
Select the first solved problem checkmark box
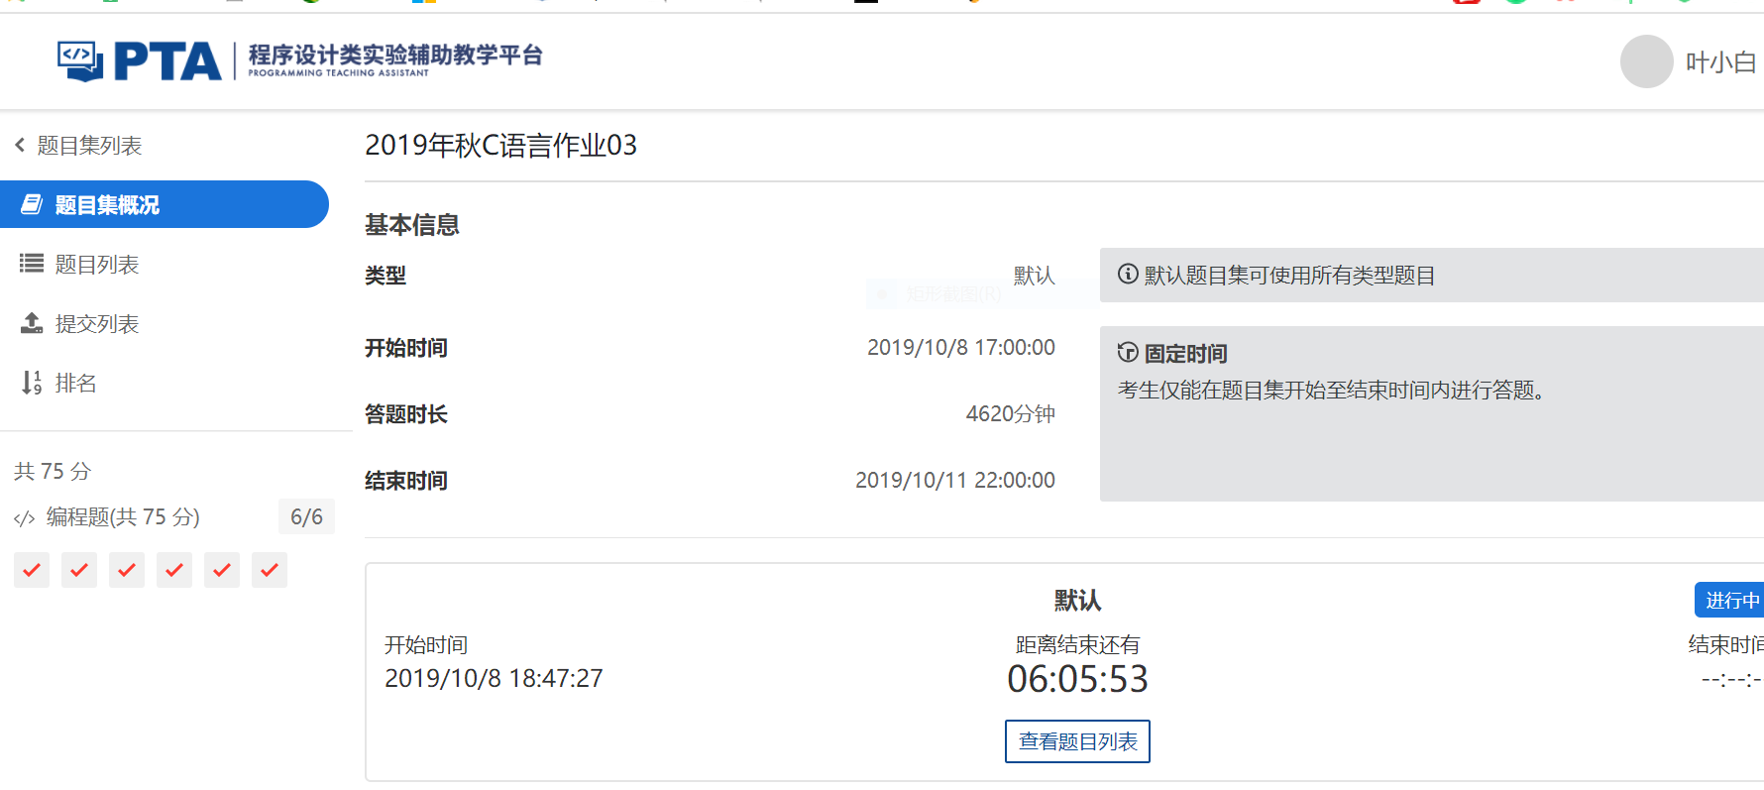pyautogui.click(x=32, y=570)
